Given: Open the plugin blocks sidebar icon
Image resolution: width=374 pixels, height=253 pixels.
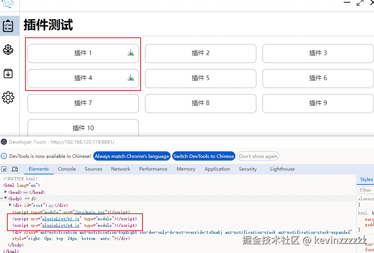Looking at the screenshot, I should (8, 50).
